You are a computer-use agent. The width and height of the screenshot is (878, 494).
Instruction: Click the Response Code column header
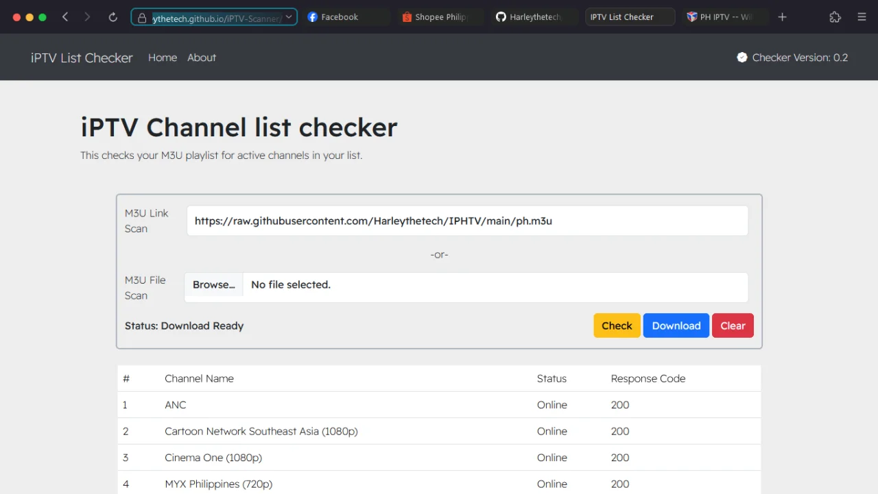click(x=648, y=378)
